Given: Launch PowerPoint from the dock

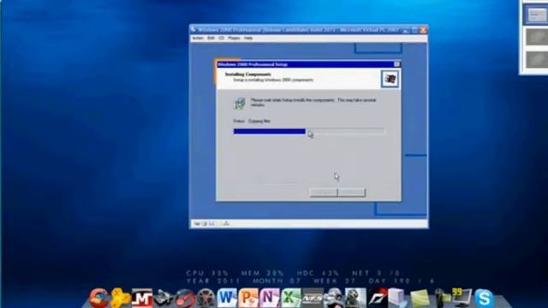Looking at the screenshot, I should (248, 298).
